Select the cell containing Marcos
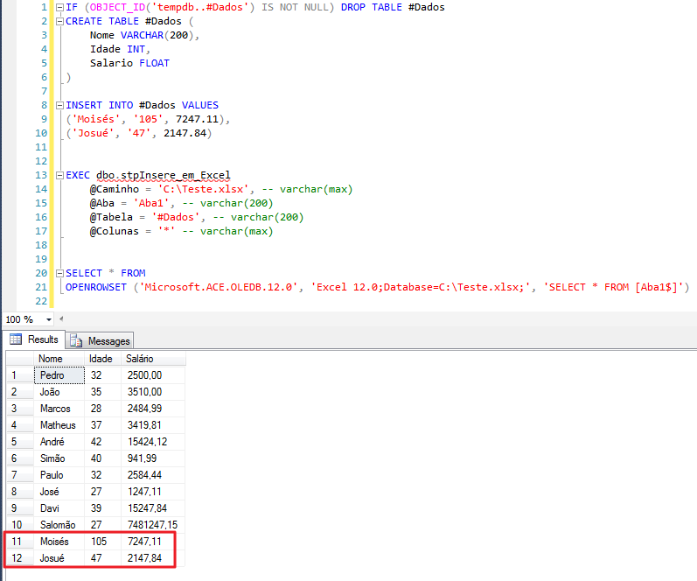 59,409
